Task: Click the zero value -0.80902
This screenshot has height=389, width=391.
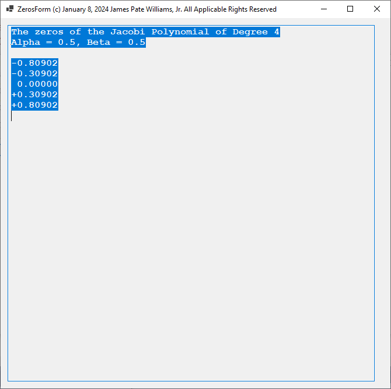Action: tap(34, 63)
